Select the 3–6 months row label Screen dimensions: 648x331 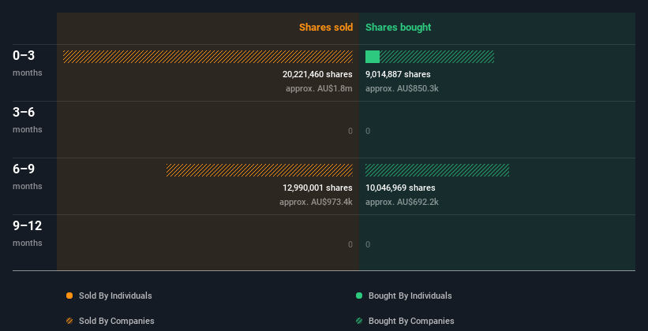click(x=28, y=120)
